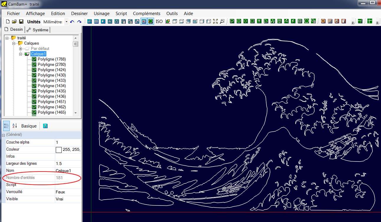
Task: Open the Dessiner menu
Action: (x=79, y=13)
